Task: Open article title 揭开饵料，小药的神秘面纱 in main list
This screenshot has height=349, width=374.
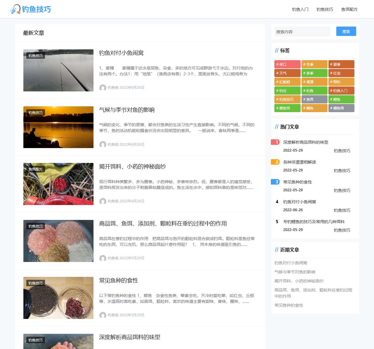Action: tap(132, 166)
